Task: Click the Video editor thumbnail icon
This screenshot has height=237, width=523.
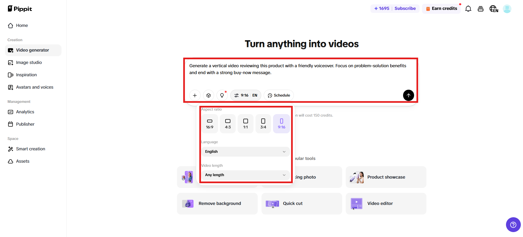Action: [356, 204]
